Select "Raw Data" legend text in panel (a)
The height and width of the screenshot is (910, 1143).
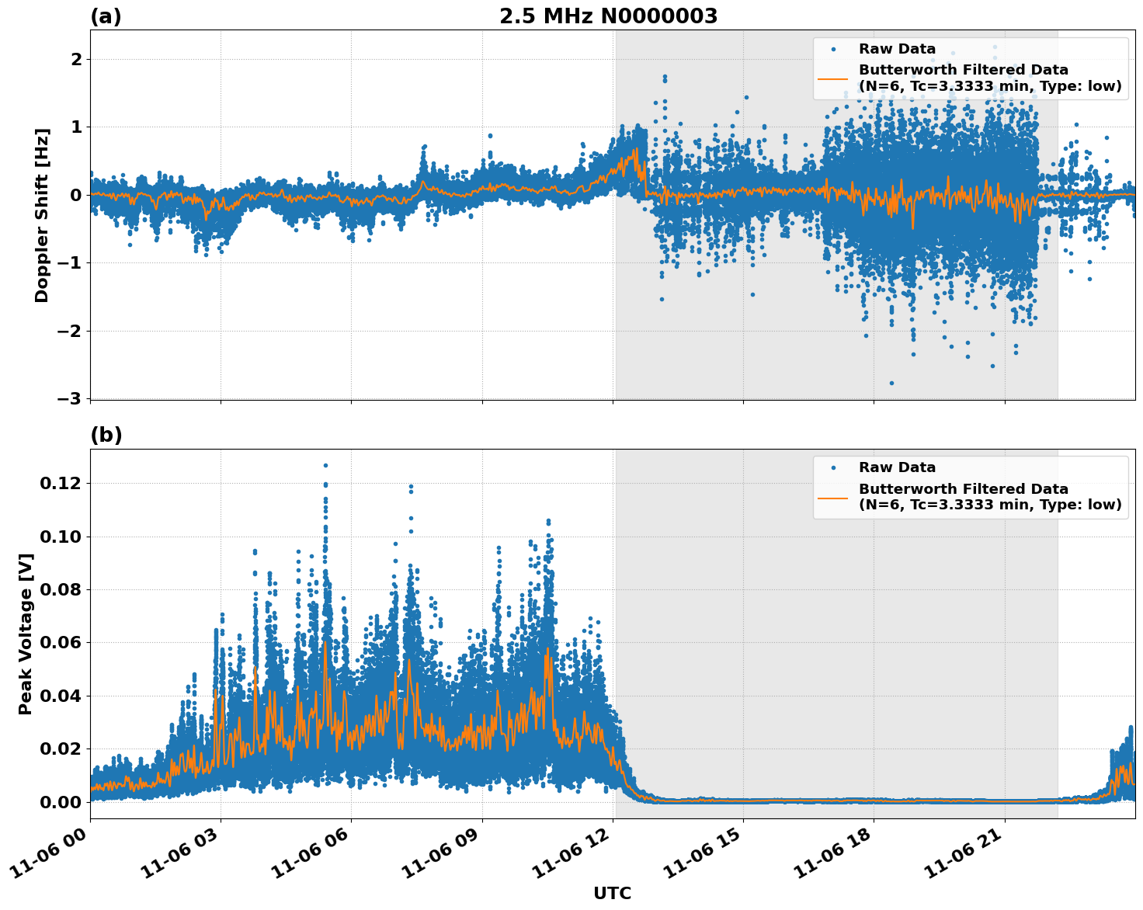click(x=897, y=49)
